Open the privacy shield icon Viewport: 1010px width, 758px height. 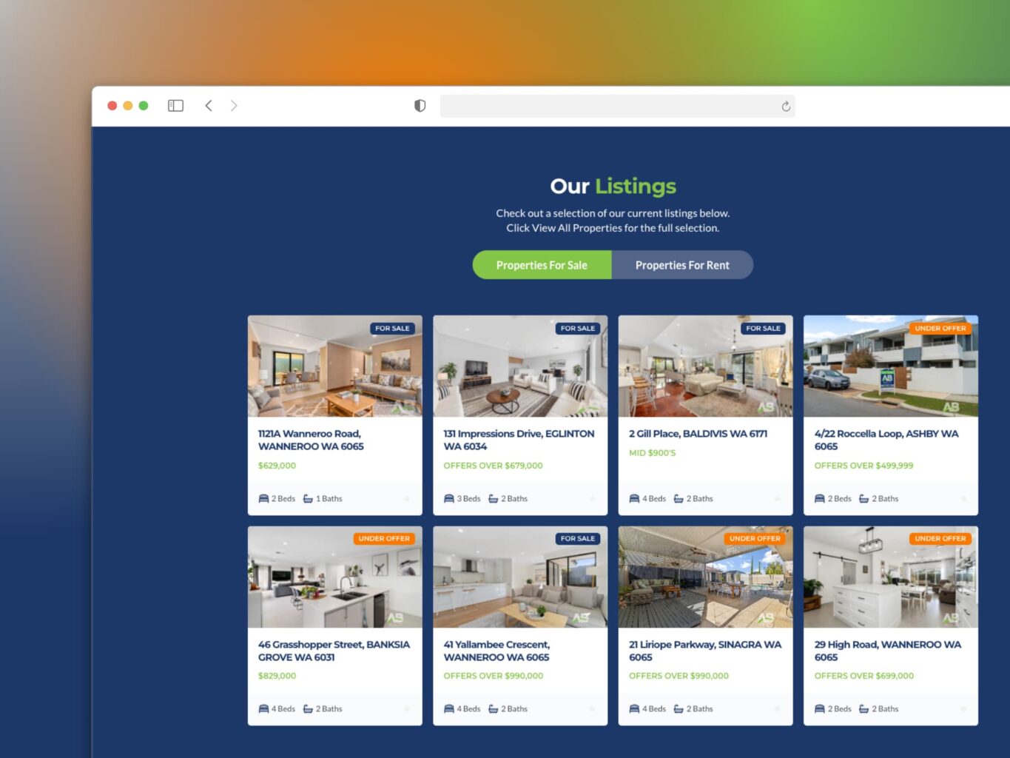point(420,106)
